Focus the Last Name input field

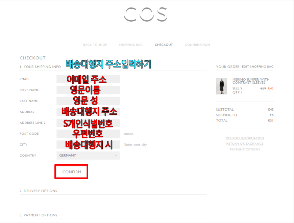88,101
